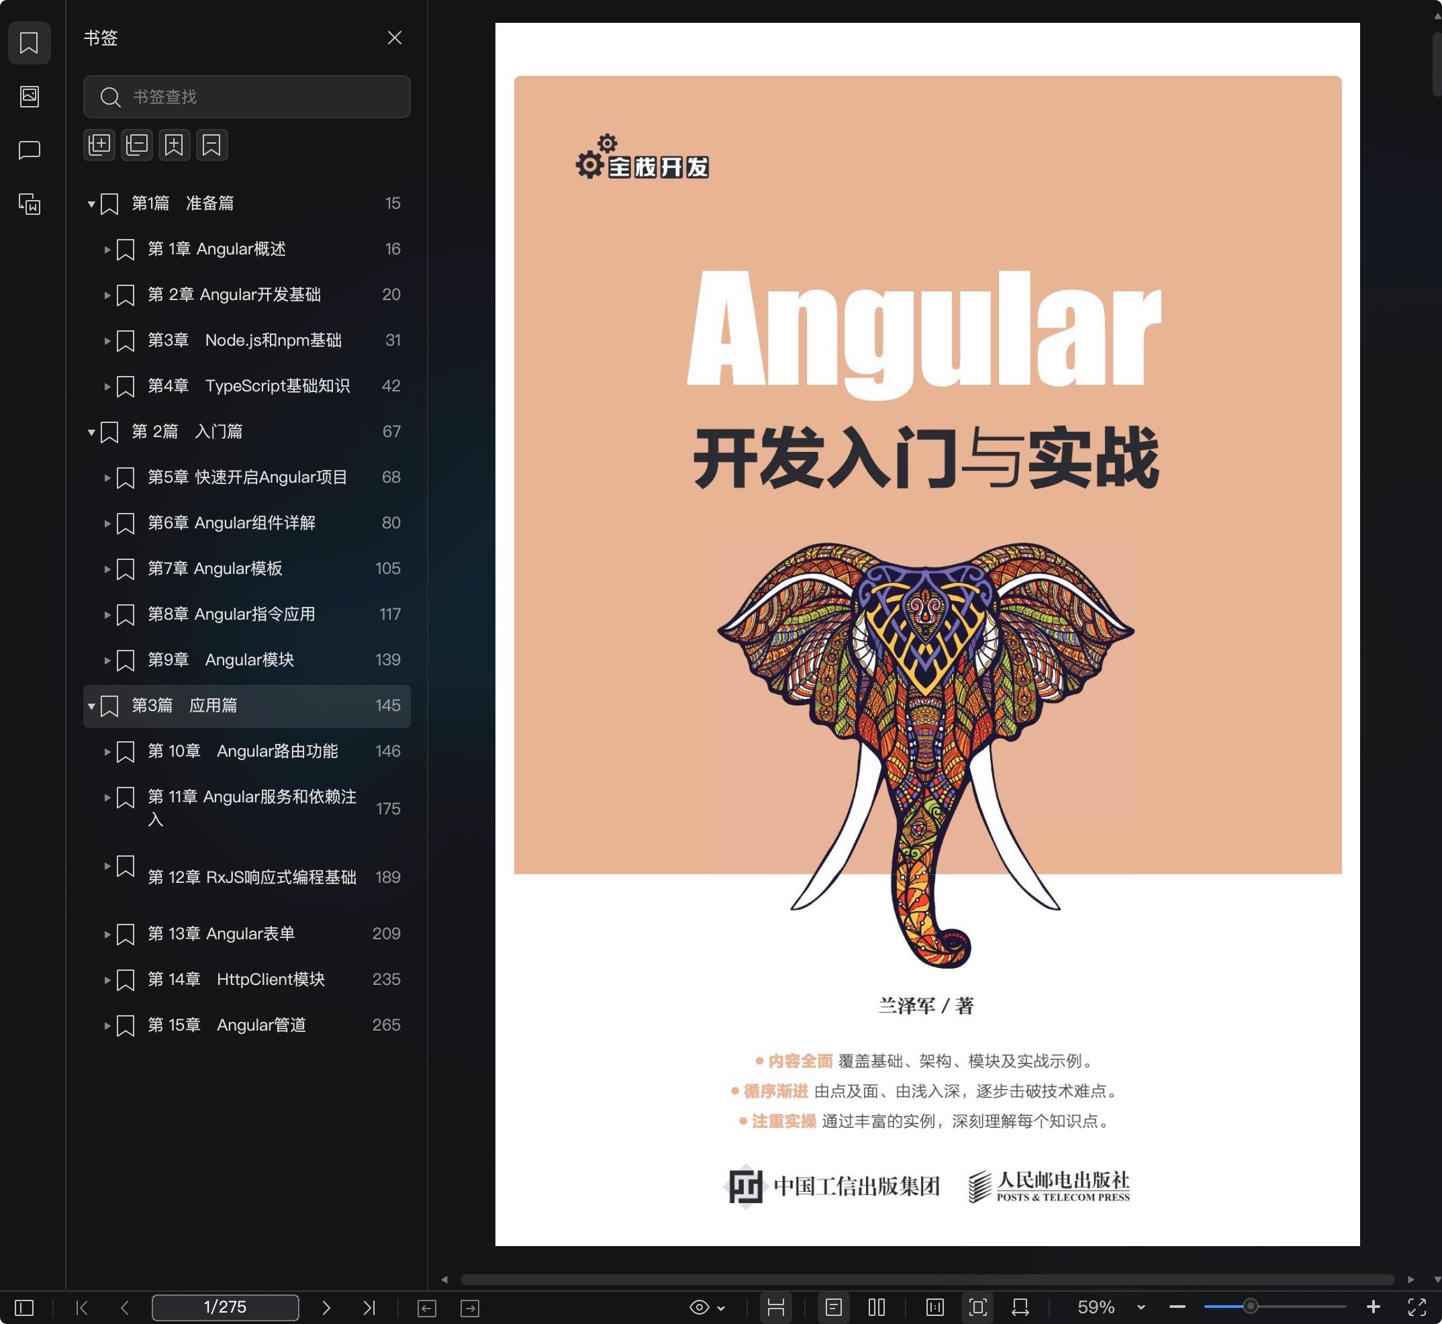Zoom in with the plus button

1374,1307
